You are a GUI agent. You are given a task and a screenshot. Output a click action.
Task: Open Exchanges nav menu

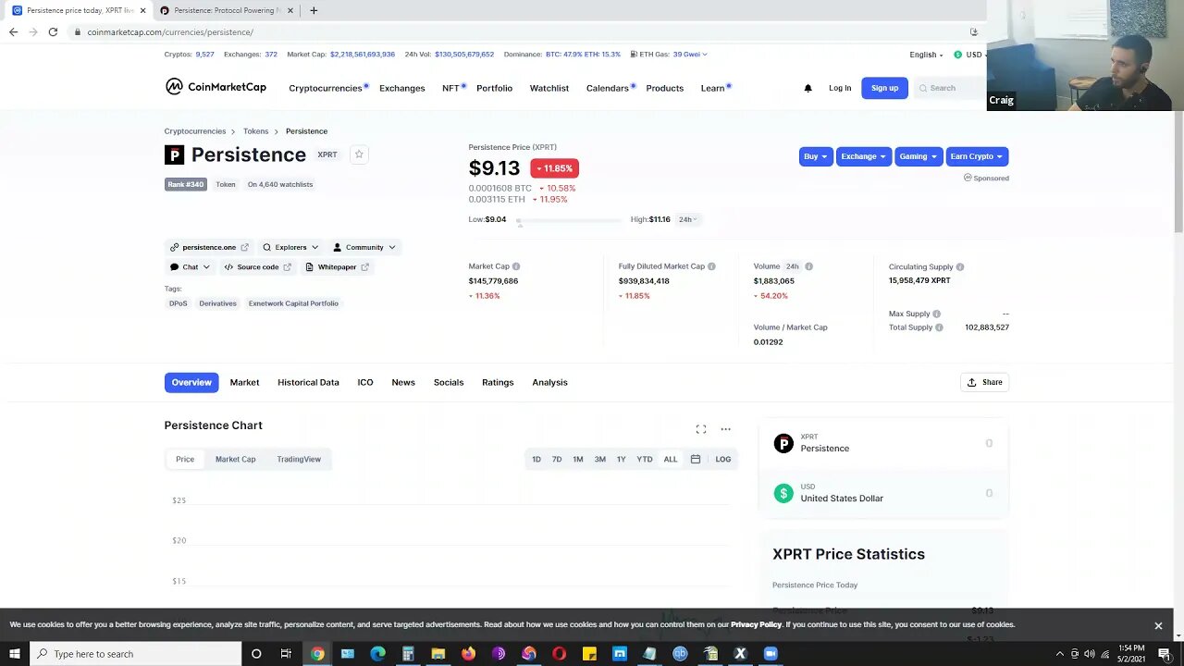402,88
